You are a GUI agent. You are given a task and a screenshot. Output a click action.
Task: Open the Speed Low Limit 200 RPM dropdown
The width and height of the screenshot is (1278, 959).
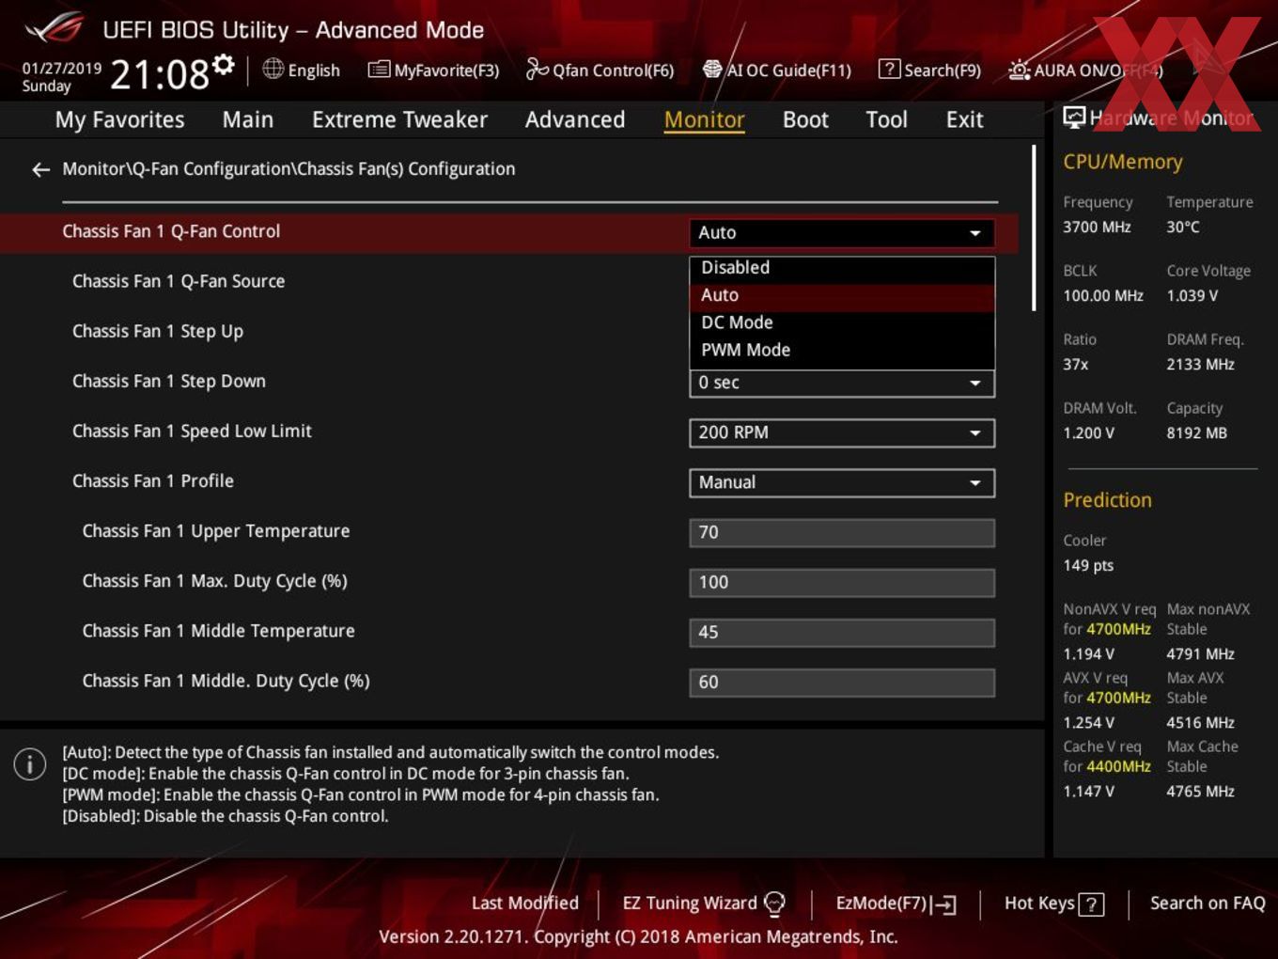click(842, 432)
